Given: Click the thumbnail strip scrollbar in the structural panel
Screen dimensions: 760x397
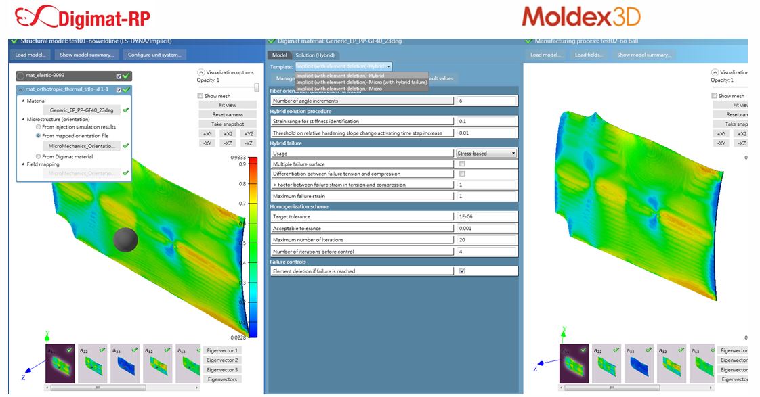Looking at the screenshot, I should (98, 388).
